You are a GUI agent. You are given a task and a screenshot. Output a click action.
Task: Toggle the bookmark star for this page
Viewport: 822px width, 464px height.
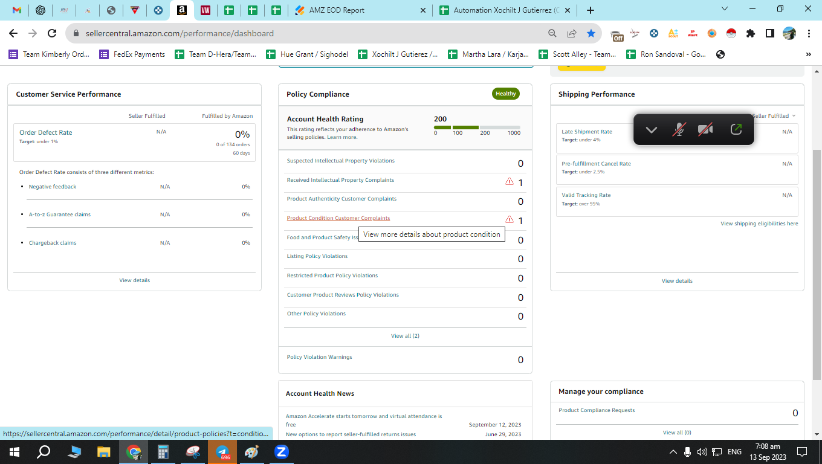[591, 33]
